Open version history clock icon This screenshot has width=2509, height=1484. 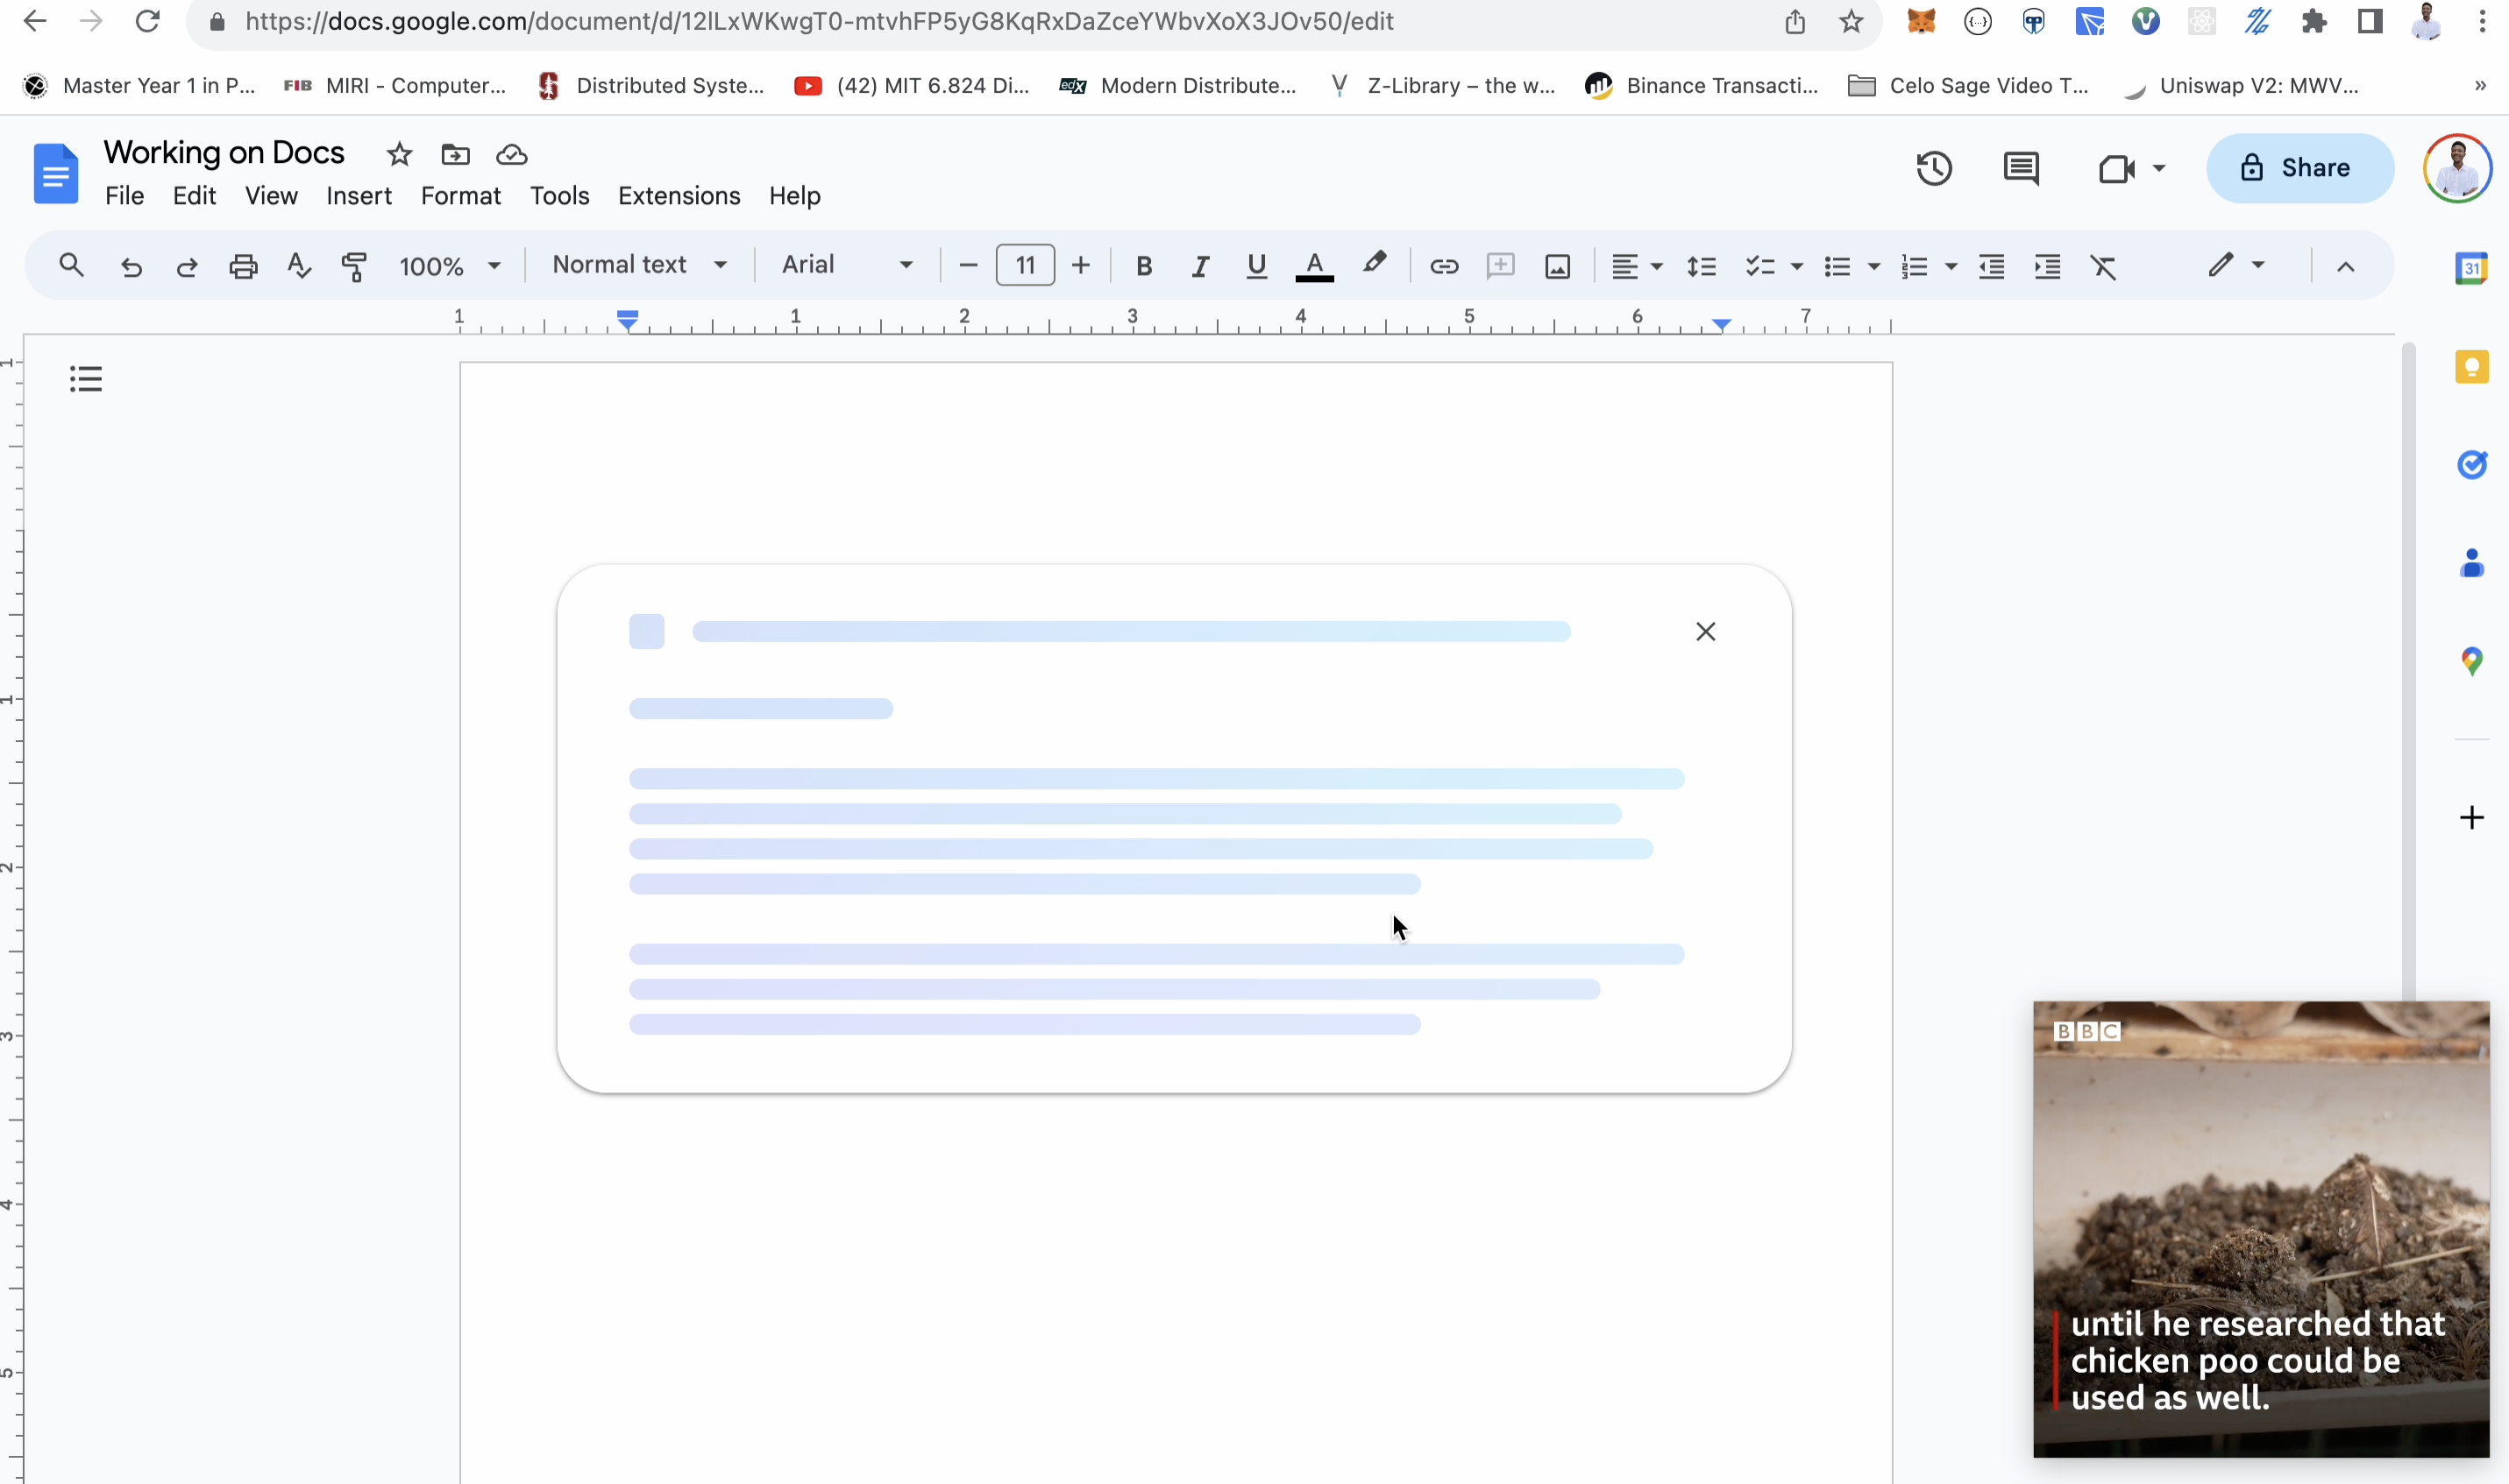(x=1934, y=168)
